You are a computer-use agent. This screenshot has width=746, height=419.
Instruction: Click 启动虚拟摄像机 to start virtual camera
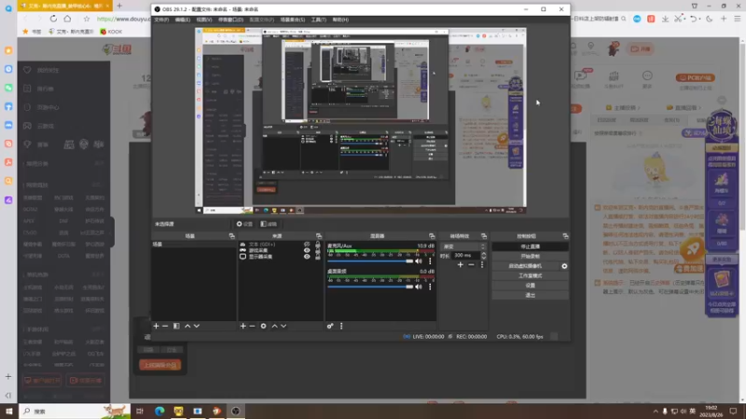pos(525,266)
